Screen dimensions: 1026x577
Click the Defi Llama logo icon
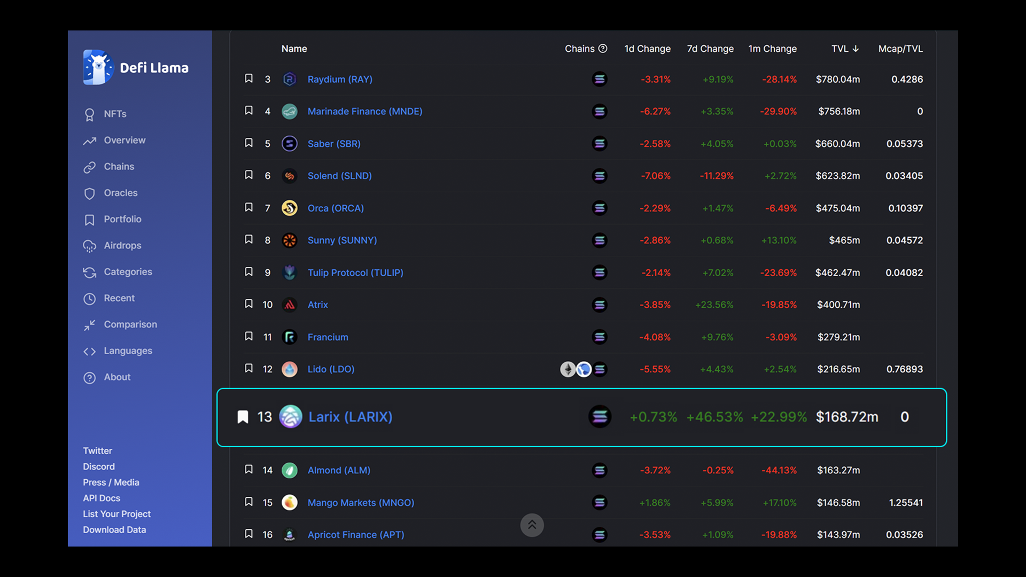(98, 67)
